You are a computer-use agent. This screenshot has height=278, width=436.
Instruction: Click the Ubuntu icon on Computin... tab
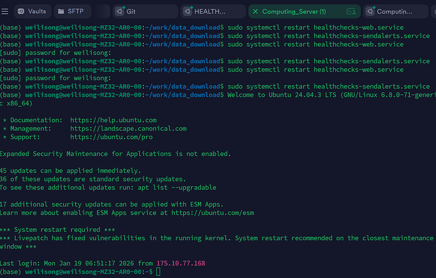click(x=370, y=11)
